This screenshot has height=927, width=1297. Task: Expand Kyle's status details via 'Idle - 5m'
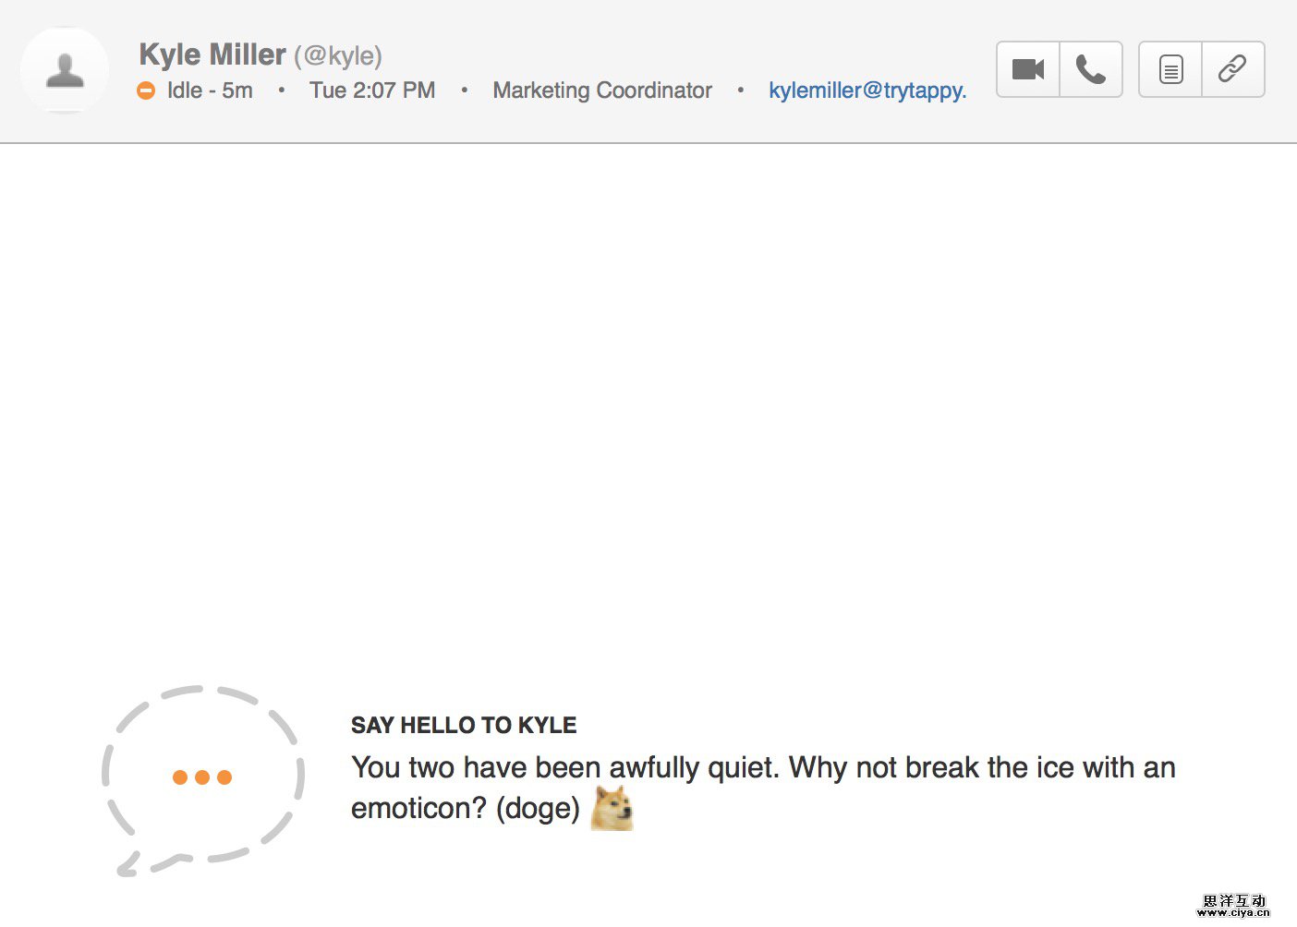point(210,90)
